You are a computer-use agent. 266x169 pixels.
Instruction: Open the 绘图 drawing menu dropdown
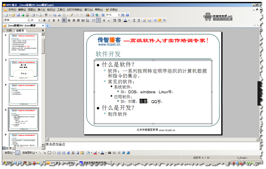9,153
